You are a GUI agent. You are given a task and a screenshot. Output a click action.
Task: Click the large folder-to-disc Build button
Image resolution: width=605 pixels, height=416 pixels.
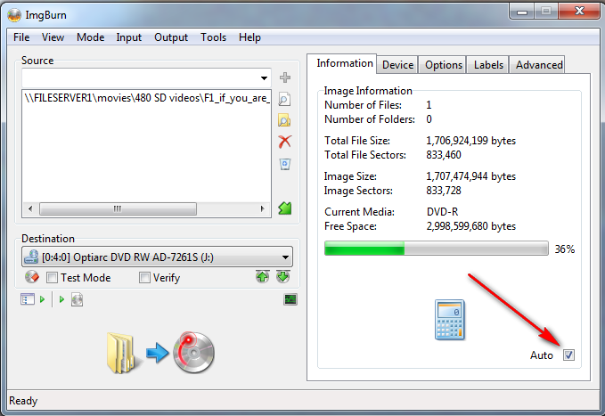[x=160, y=353]
